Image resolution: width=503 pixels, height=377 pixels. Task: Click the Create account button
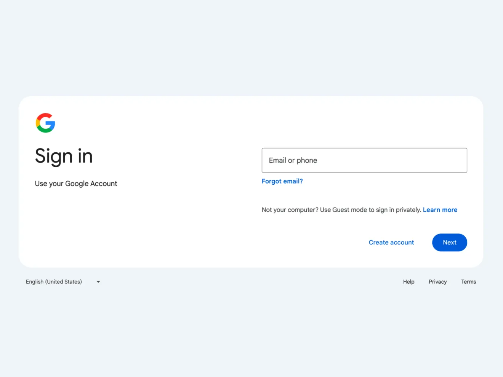coord(391,243)
